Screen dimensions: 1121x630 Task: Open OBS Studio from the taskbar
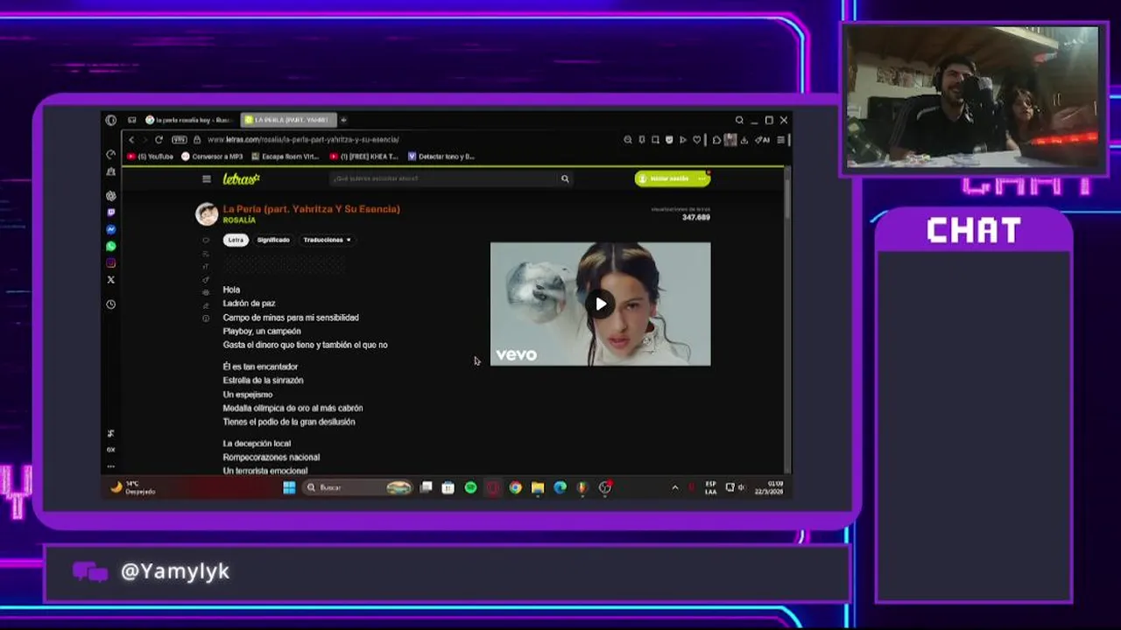pyautogui.click(x=605, y=487)
